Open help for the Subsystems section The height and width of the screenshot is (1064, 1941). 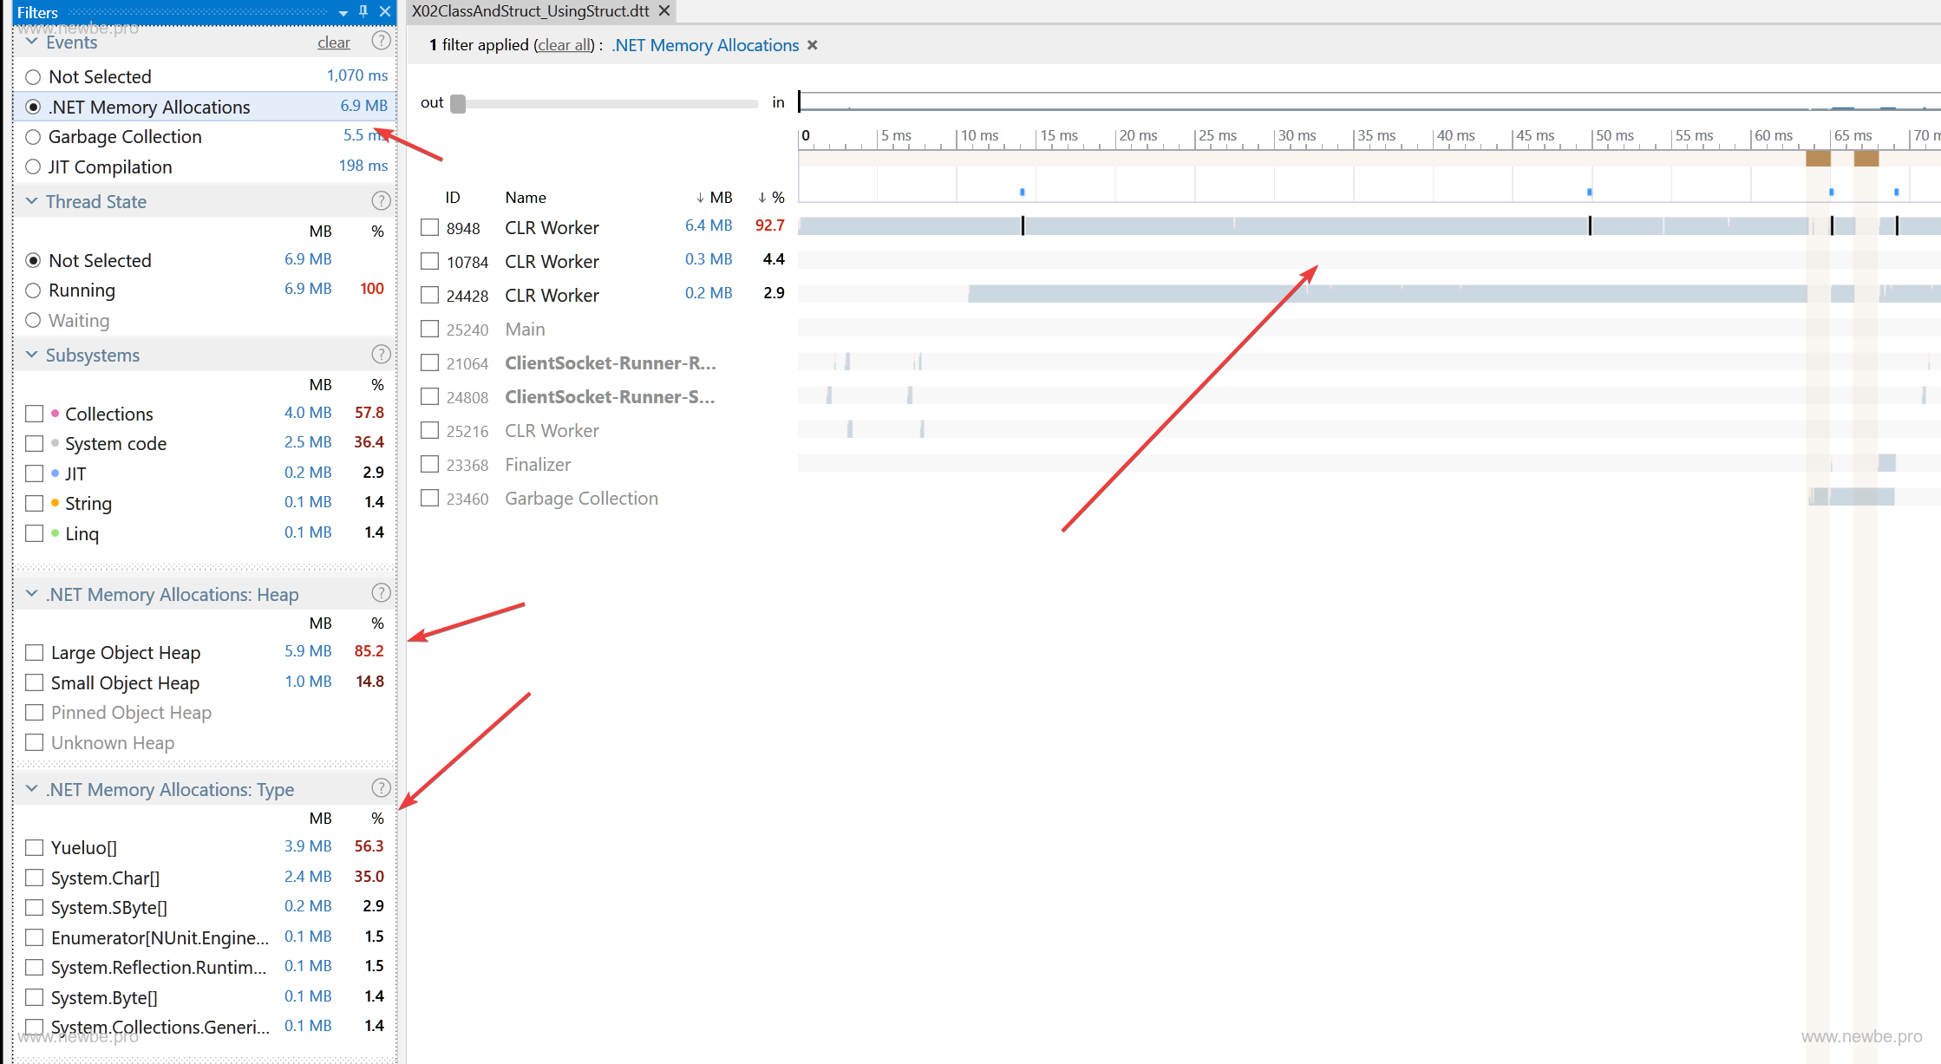point(381,355)
